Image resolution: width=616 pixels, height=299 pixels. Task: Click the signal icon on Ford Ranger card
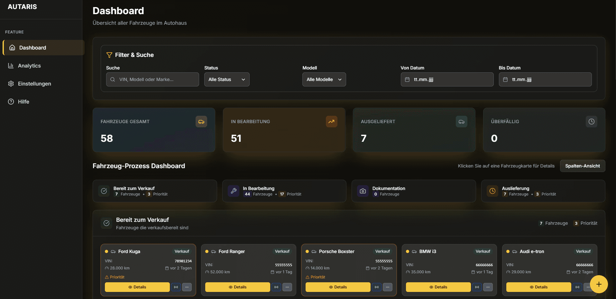point(276,287)
